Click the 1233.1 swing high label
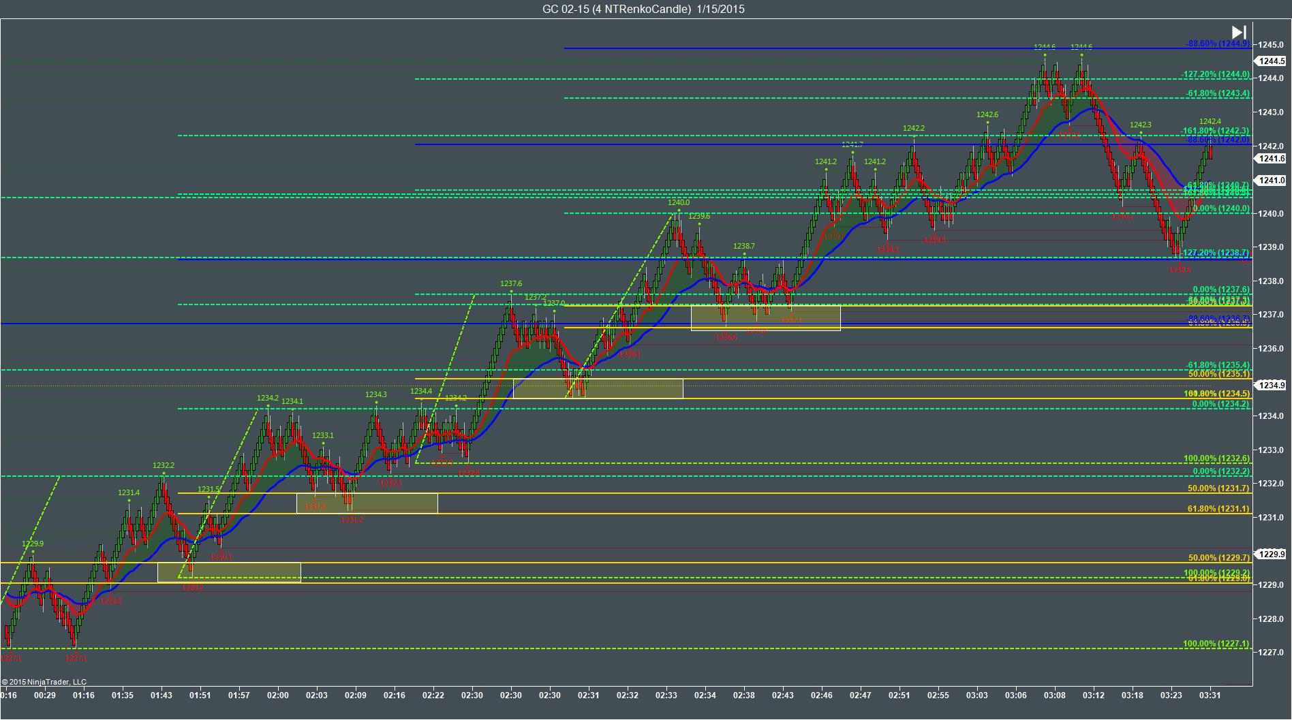Screen dimensions: 1292x720 coord(323,435)
